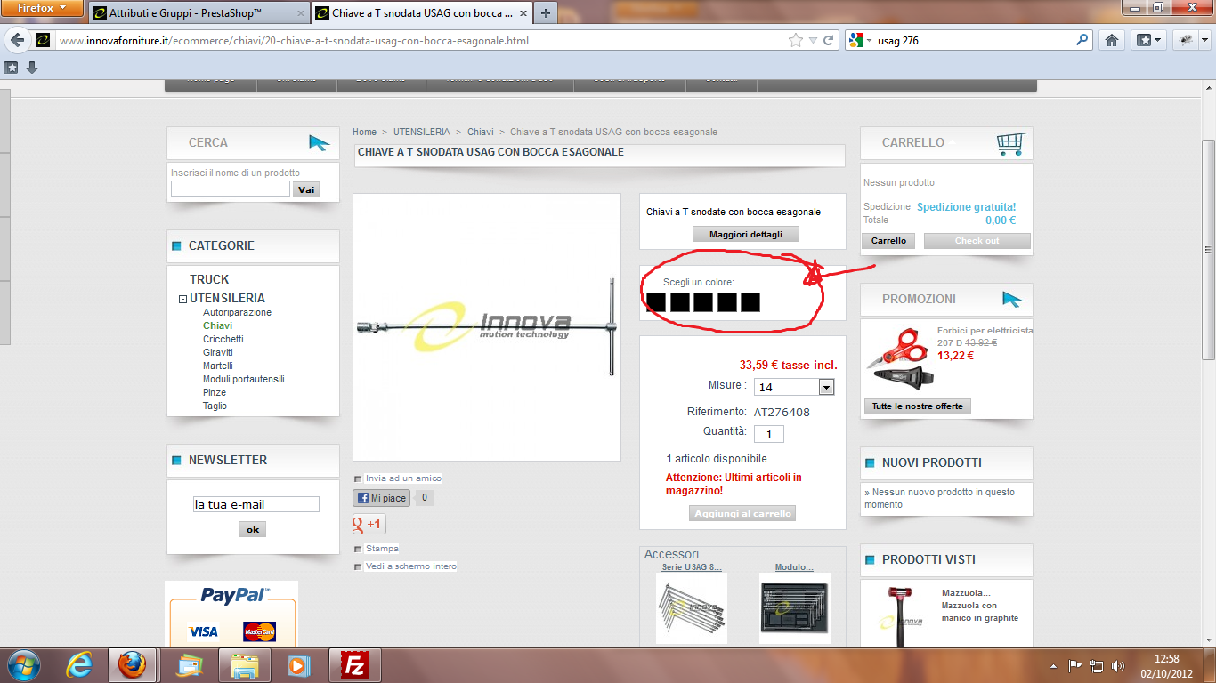This screenshot has height=683, width=1216.
Task: Click 'Tutte le nostre offerte' button
Action: pyautogui.click(x=918, y=406)
